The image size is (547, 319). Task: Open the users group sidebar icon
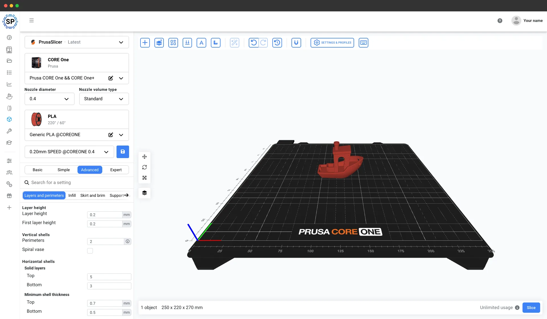tap(9, 173)
